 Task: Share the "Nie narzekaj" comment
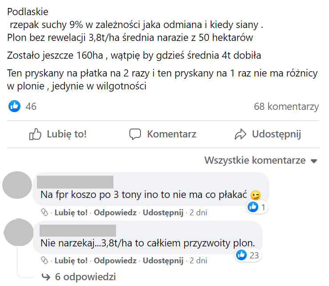point(163,260)
